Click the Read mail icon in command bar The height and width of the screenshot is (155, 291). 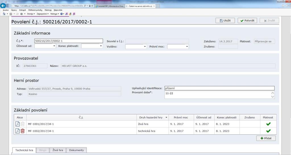17,14
